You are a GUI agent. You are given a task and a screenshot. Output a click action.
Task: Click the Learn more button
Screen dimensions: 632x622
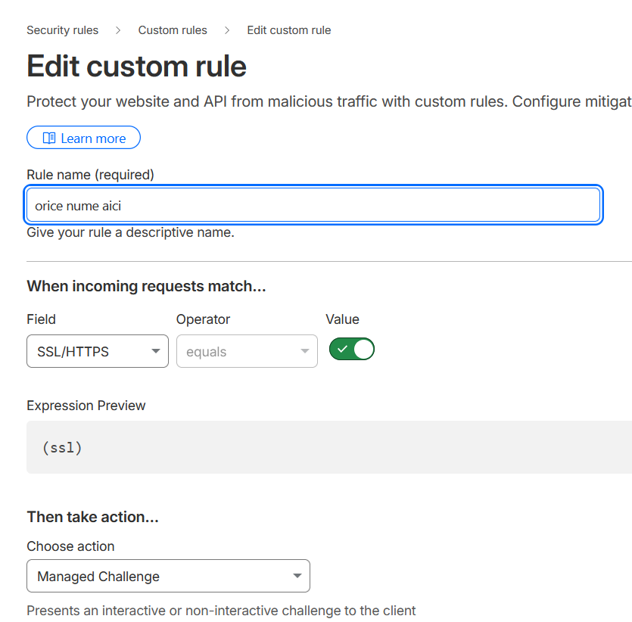point(83,138)
